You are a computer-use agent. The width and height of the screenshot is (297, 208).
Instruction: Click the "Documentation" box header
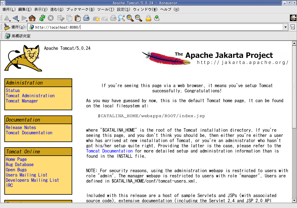point(38,120)
